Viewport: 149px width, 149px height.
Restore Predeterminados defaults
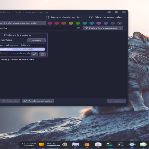(38, 101)
